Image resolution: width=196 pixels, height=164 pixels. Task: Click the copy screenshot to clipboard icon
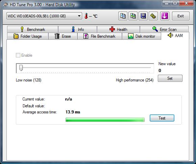pos(133,16)
